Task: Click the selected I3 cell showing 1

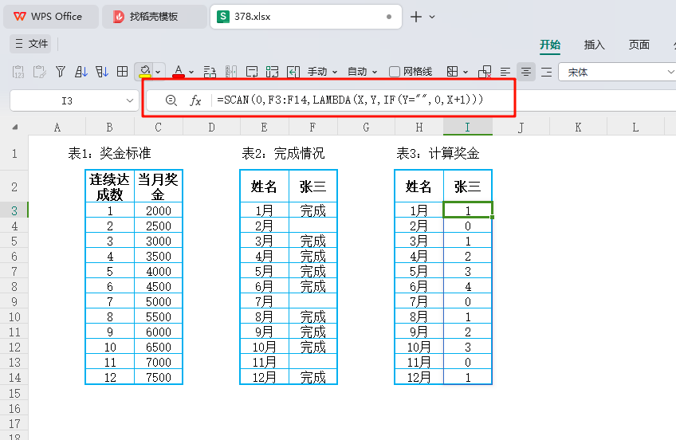Action: [468, 210]
